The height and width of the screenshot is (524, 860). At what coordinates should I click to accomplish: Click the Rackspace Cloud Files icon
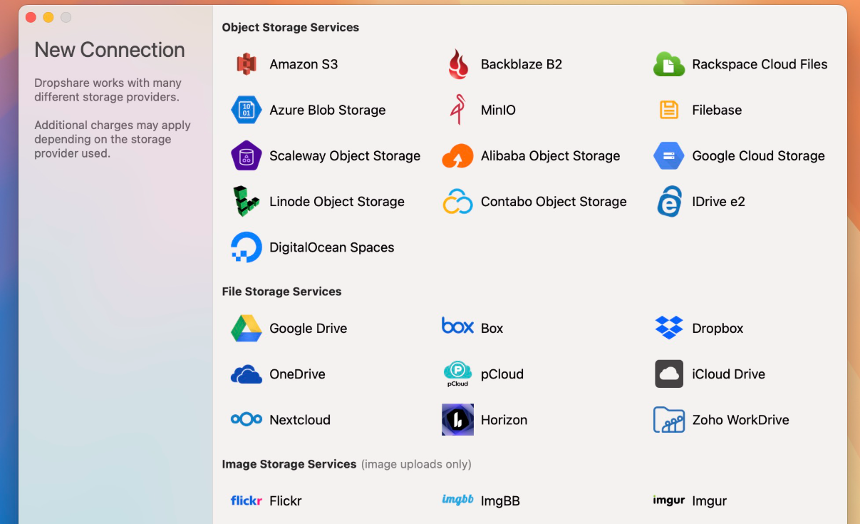669,64
